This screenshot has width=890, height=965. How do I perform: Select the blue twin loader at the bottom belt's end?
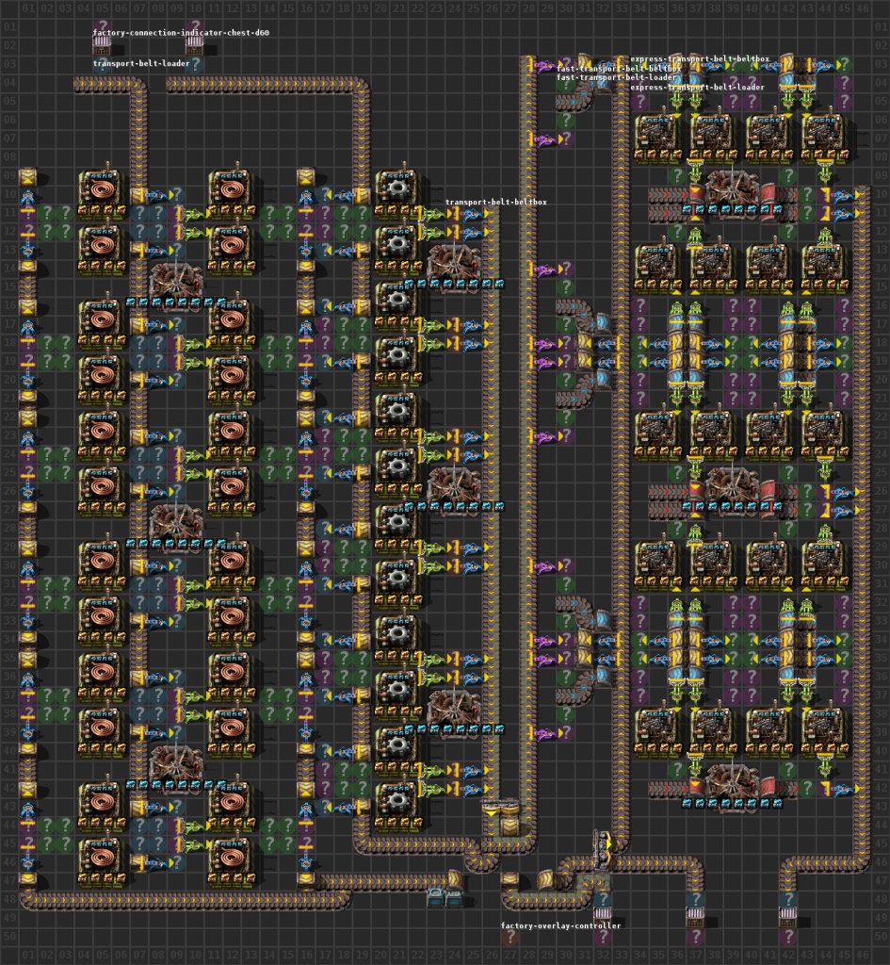click(x=445, y=897)
